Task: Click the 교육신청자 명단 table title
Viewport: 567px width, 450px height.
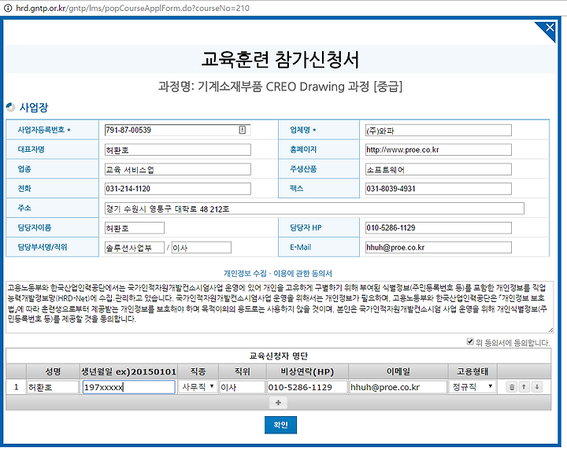Action: [279, 356]
